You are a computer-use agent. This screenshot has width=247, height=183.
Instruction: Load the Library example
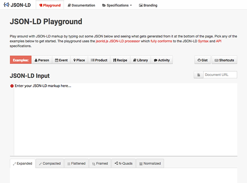tap(140, 60)
